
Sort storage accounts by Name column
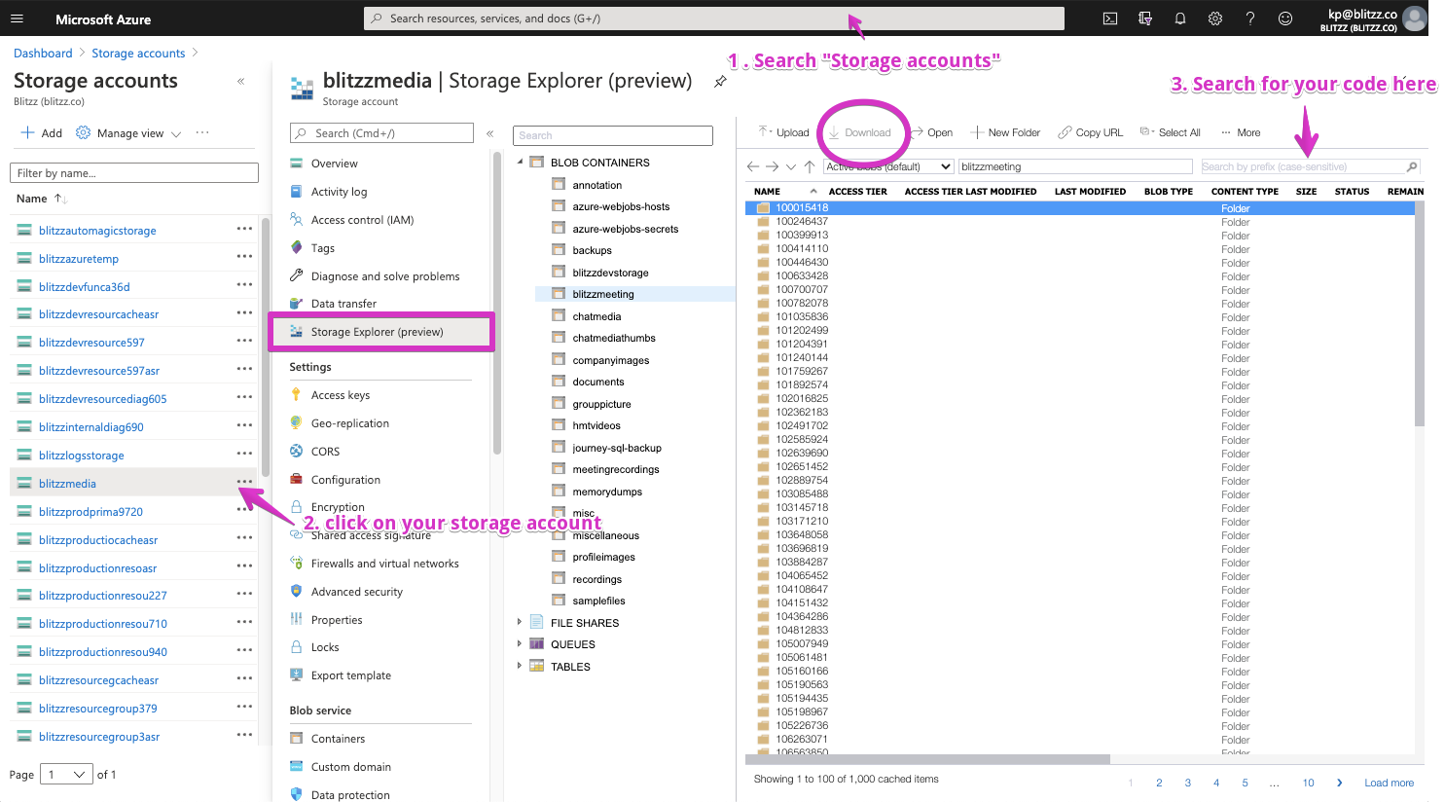(41, 199)
